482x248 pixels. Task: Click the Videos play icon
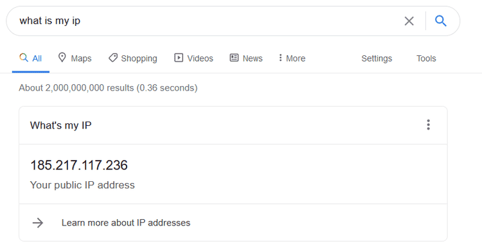pyautogui.click(x=179, y=57)
